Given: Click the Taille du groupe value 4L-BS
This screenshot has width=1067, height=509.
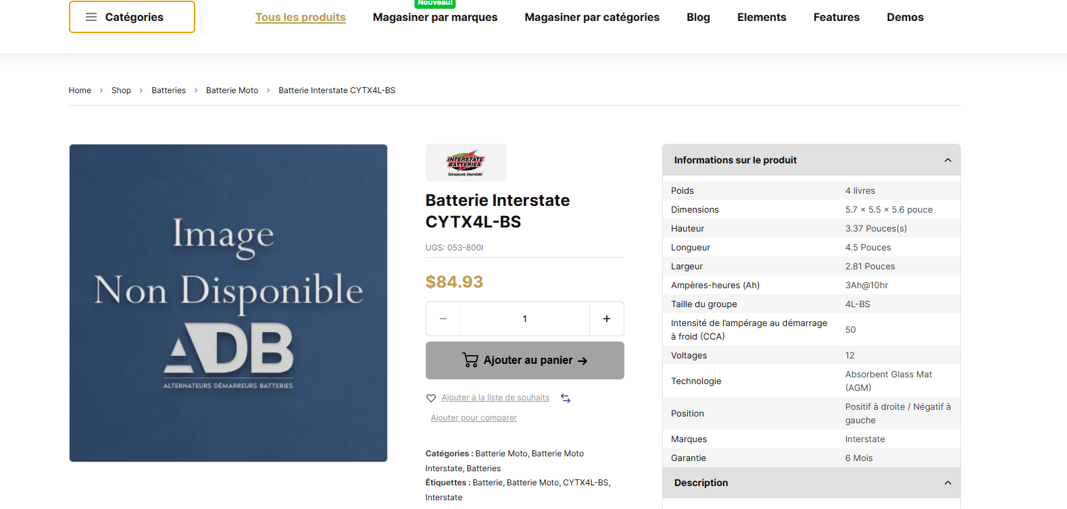Looking at the screenshot, I should [x=858, y=304].
